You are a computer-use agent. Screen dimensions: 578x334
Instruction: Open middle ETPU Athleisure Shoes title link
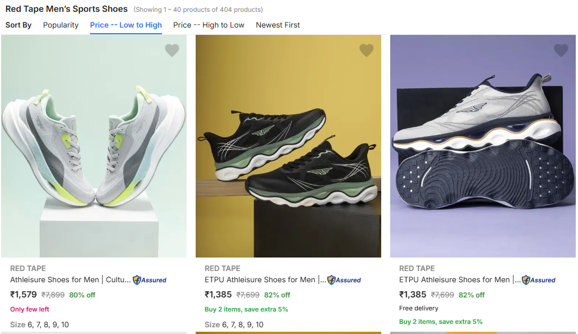(x=265, y=280)
